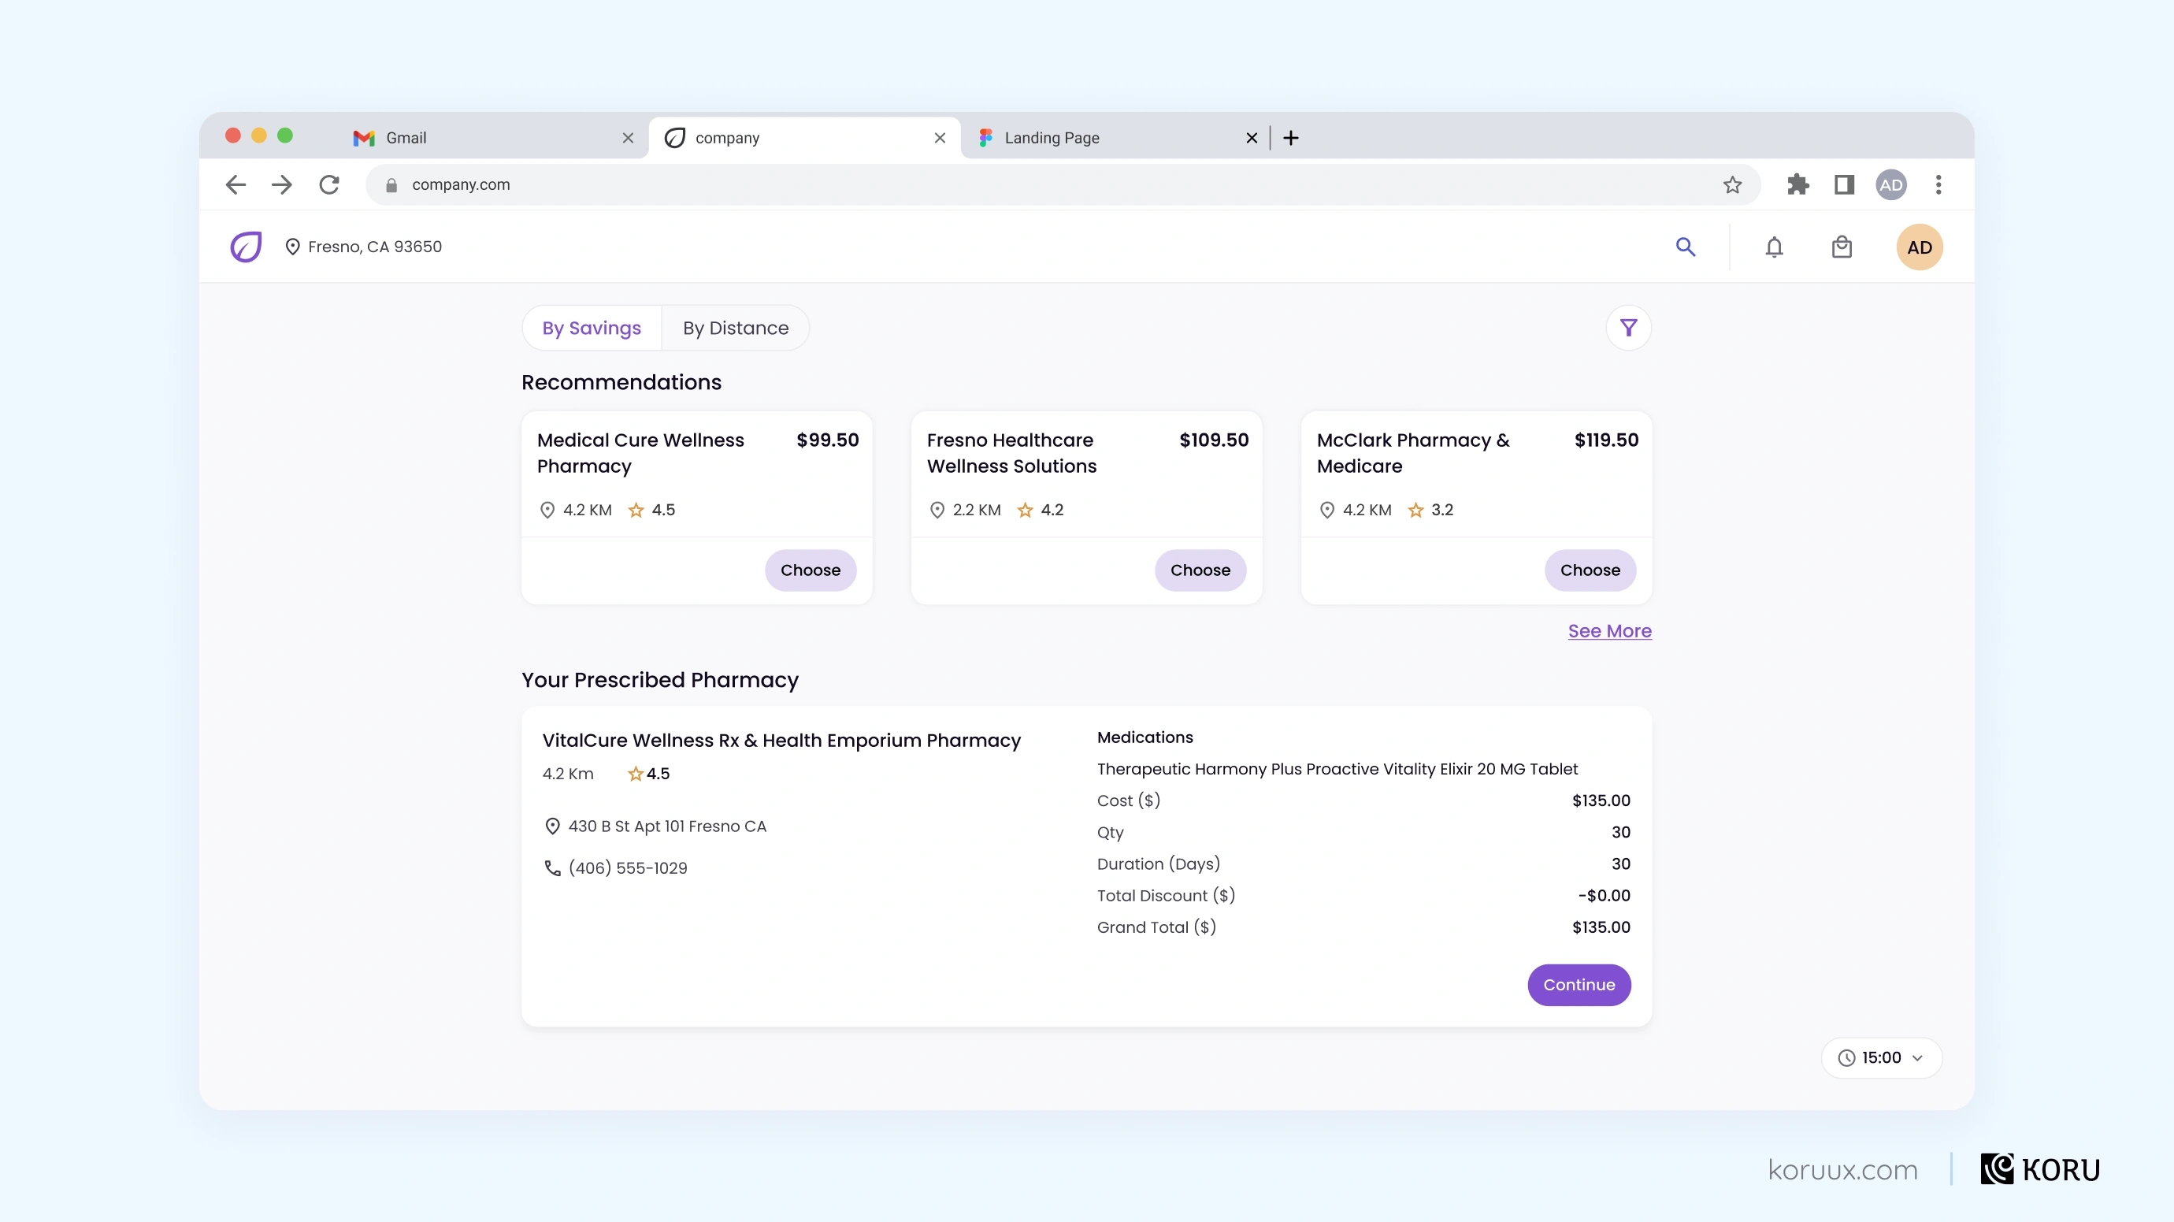Viewport: 2174px width, 1222px height.
Task: Open search with the magnifier icon
Action: click(x=1686, y=247)
